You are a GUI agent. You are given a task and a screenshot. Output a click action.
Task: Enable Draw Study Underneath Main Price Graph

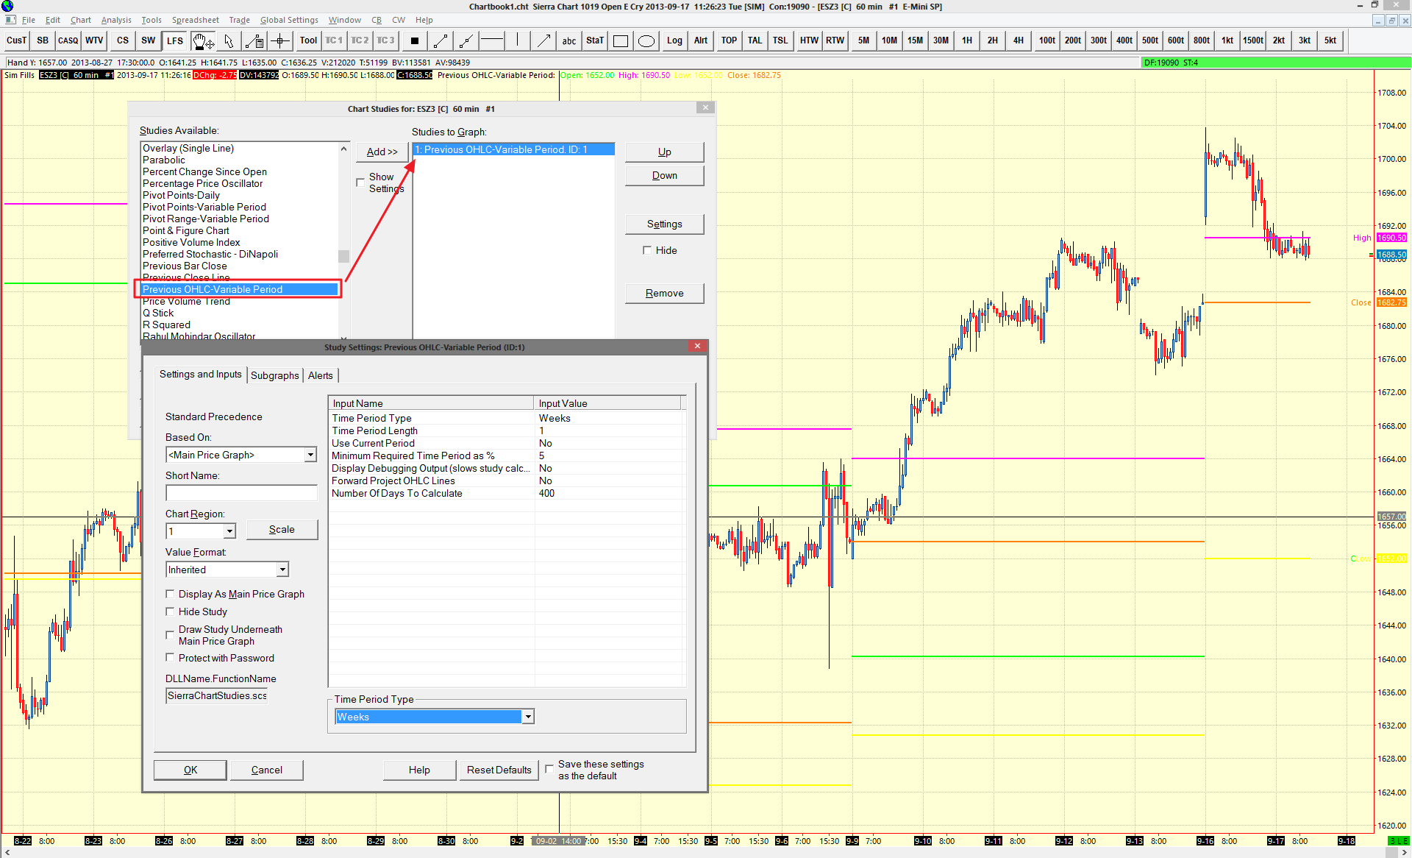coord(170,635)
